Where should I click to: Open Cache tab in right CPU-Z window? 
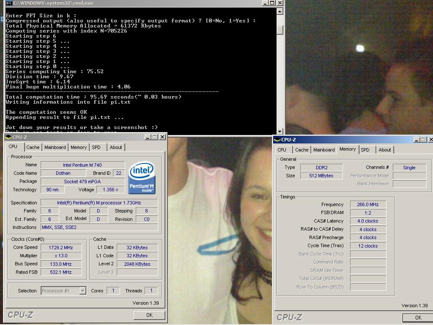point(301,150)
